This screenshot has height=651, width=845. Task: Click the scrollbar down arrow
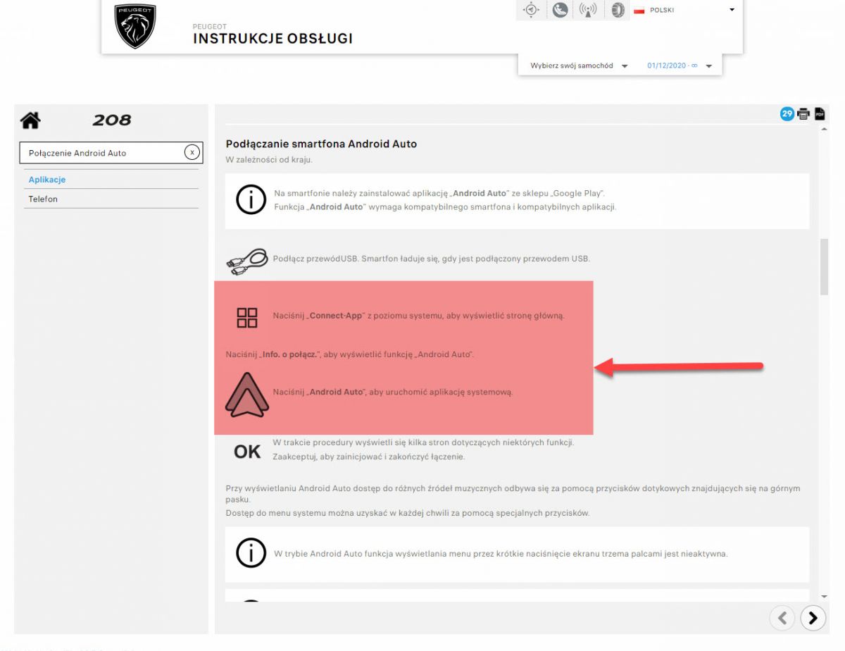point(825,595)
